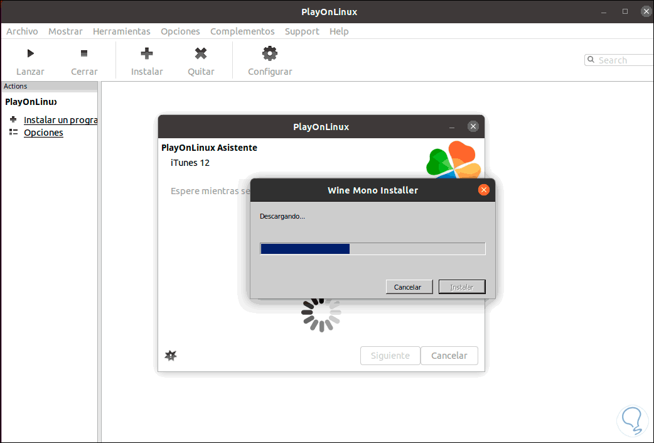Click Siguiente in the Asistente window
The height and width of the screenshot is (443, 654).
(390, 356)
